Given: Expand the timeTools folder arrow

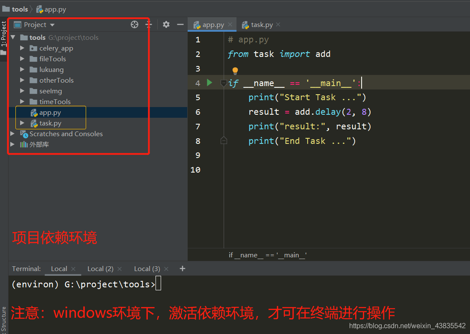Looking at the screenshot, I should pyautogui.click(x=22, y=101).
